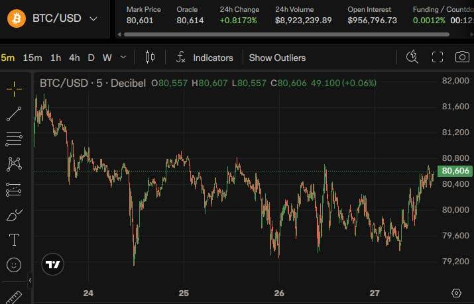Click the date label 26 on time axis

pyautogui.click(x=279, y=293)
